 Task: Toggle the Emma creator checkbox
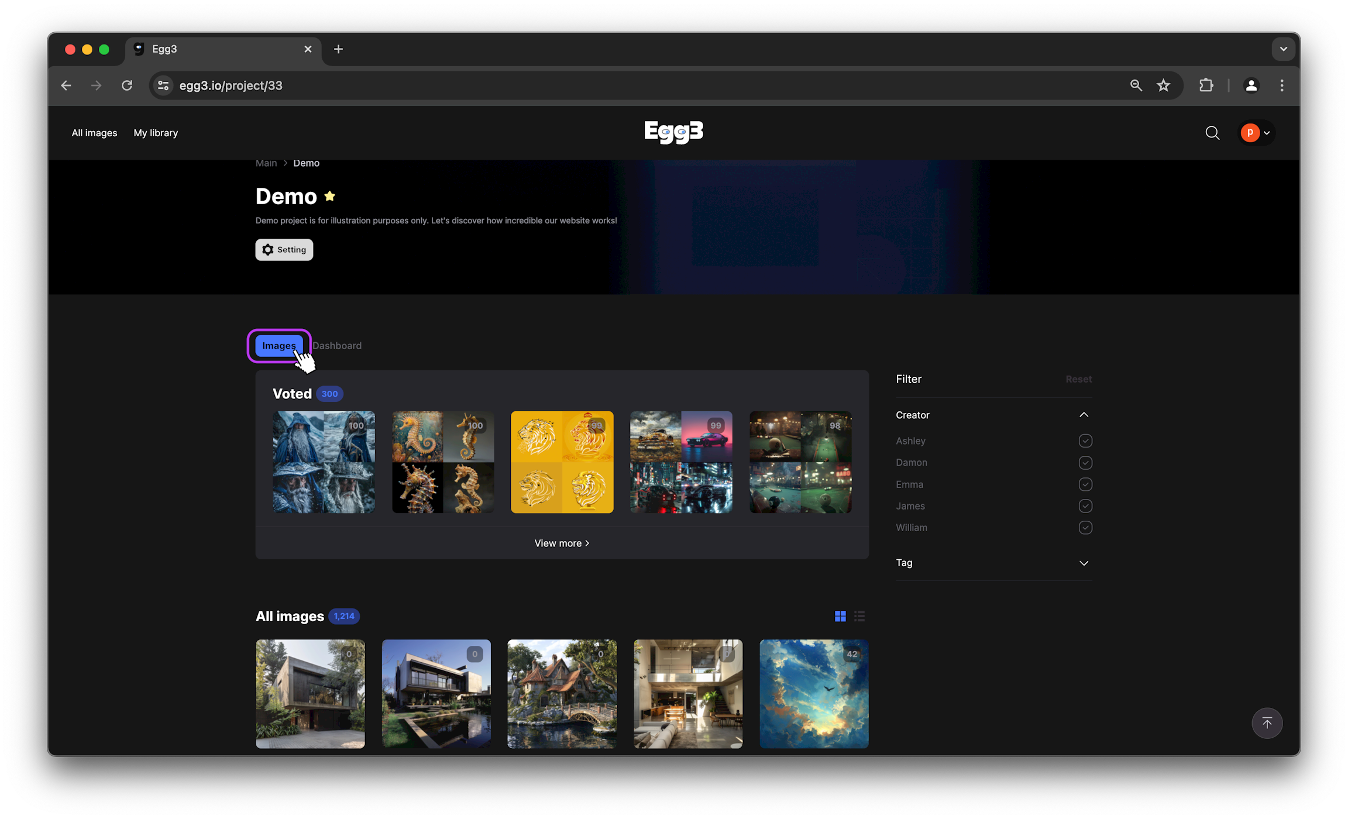[1085, 484]
